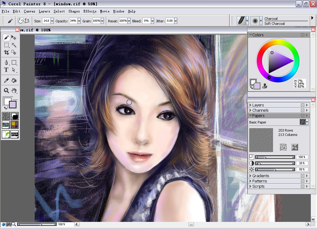The image size is (317, 229).
Task: Select the Dropper tool
Action: click(x=6, y=80)
